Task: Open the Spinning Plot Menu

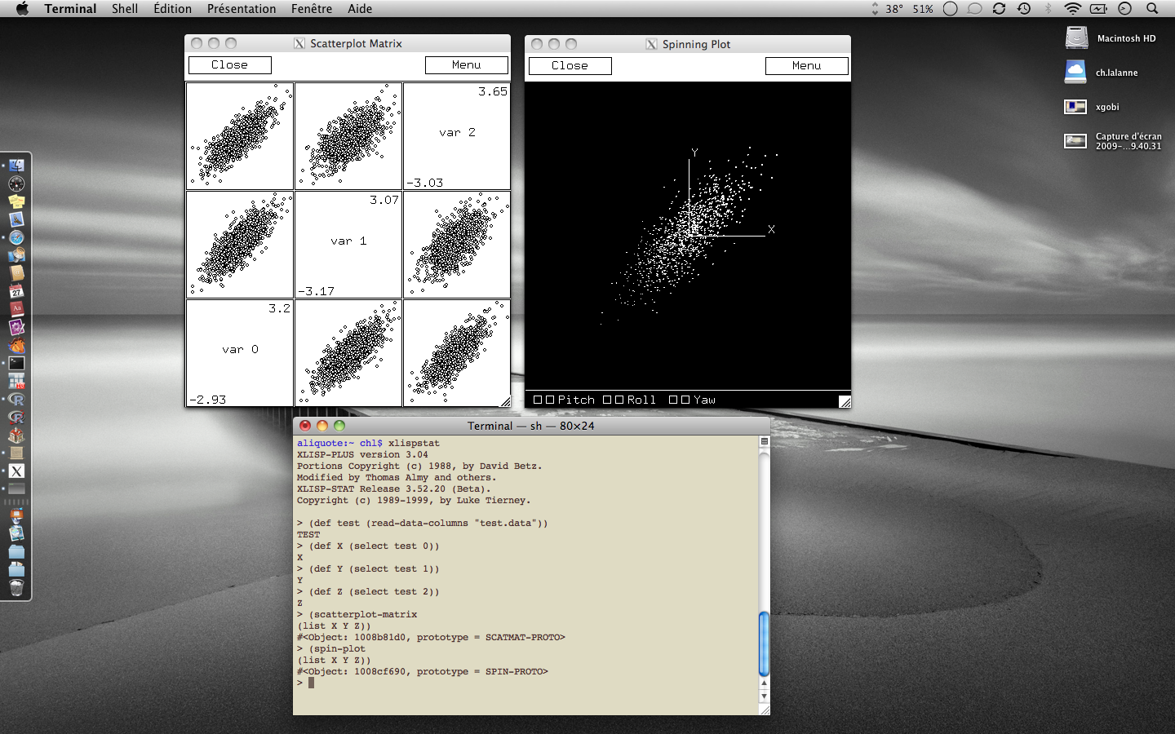Action: click(x=806, y=66)
